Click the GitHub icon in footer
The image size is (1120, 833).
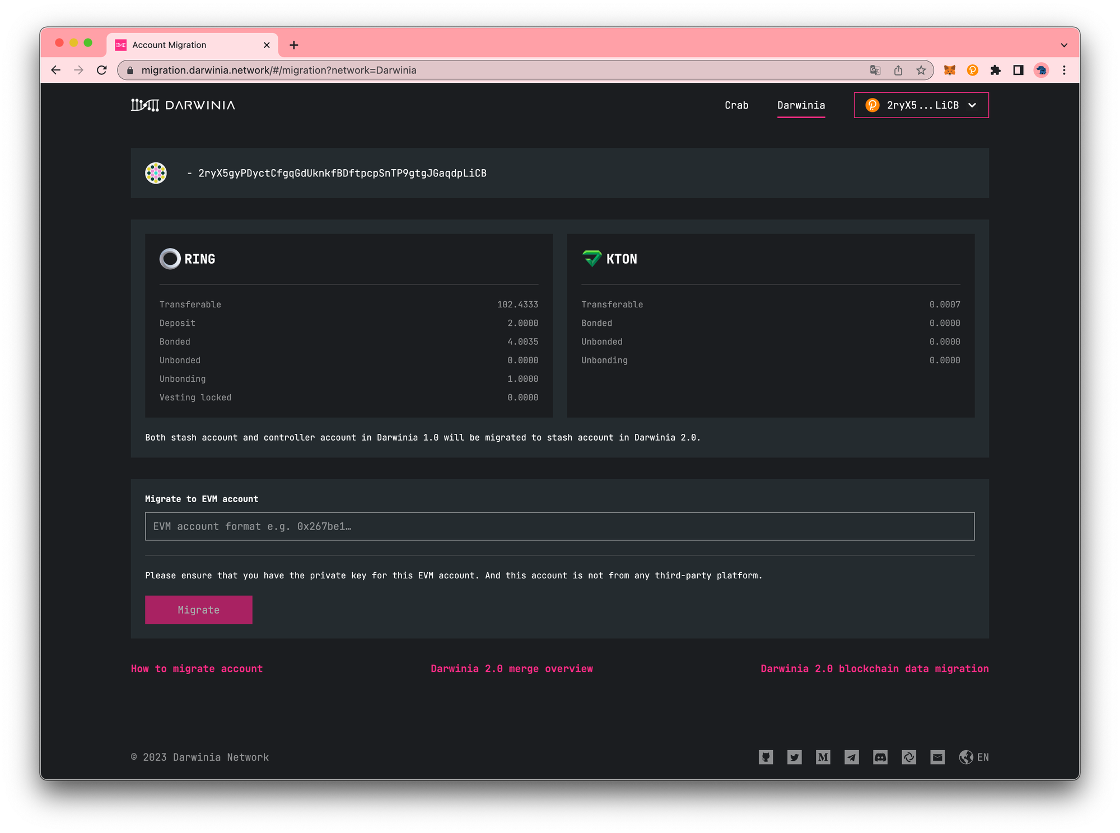point(766,757)
